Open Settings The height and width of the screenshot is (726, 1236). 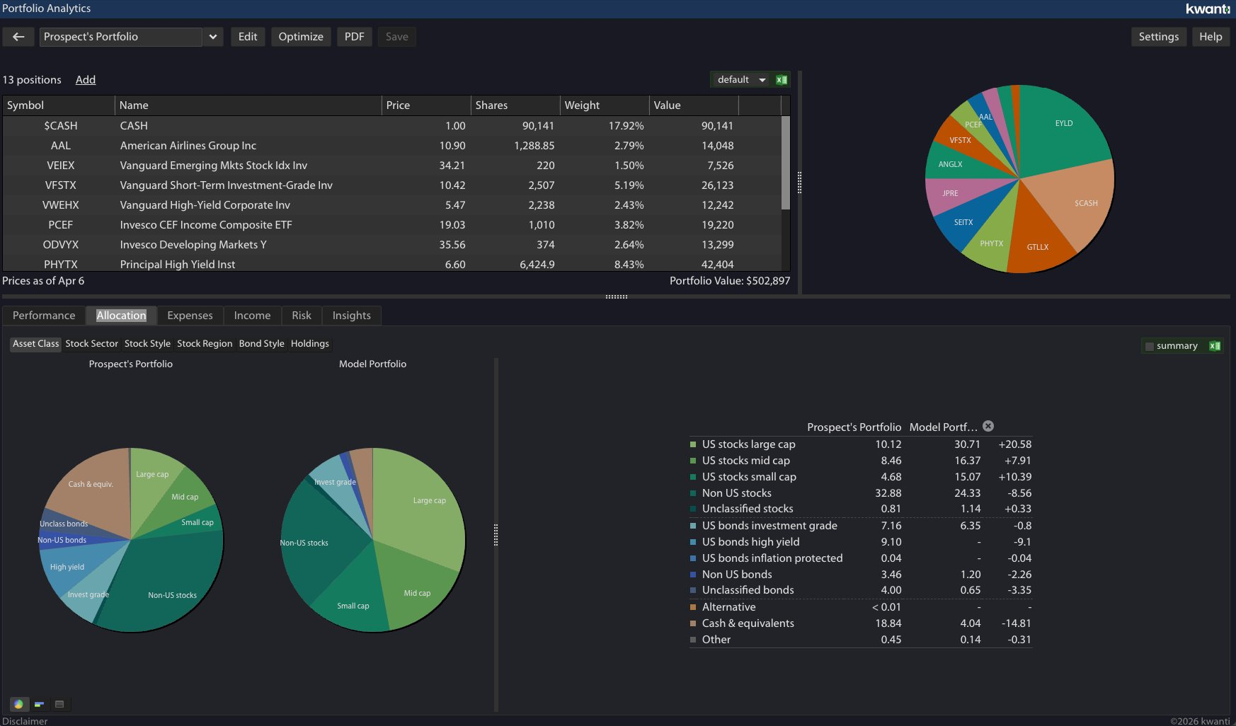[1159, 37]
